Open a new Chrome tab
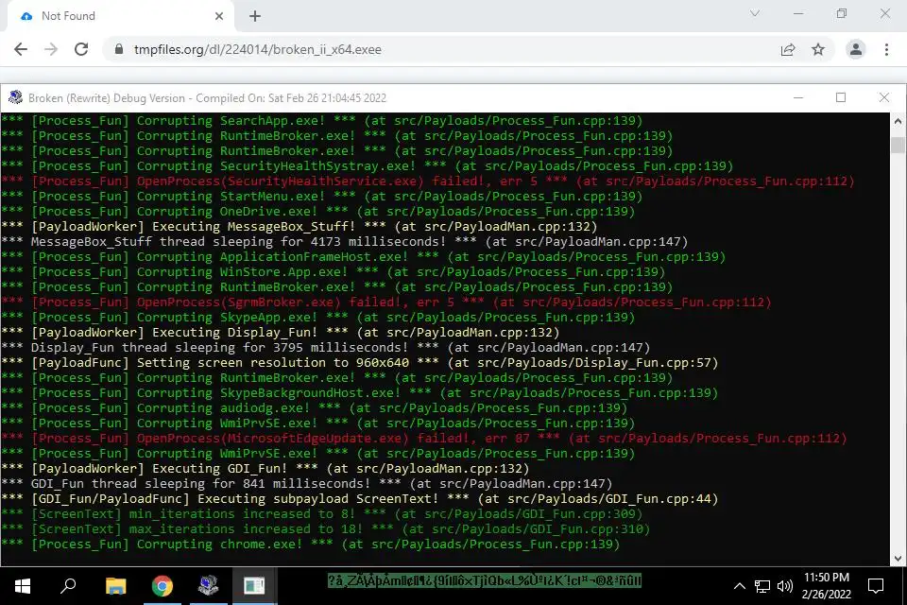907x605 pixels. [x=255, y=16]
